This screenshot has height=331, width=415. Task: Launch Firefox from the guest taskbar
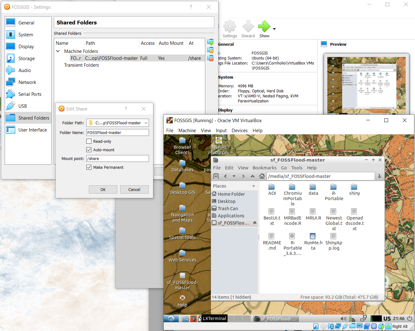coord(194,318)
